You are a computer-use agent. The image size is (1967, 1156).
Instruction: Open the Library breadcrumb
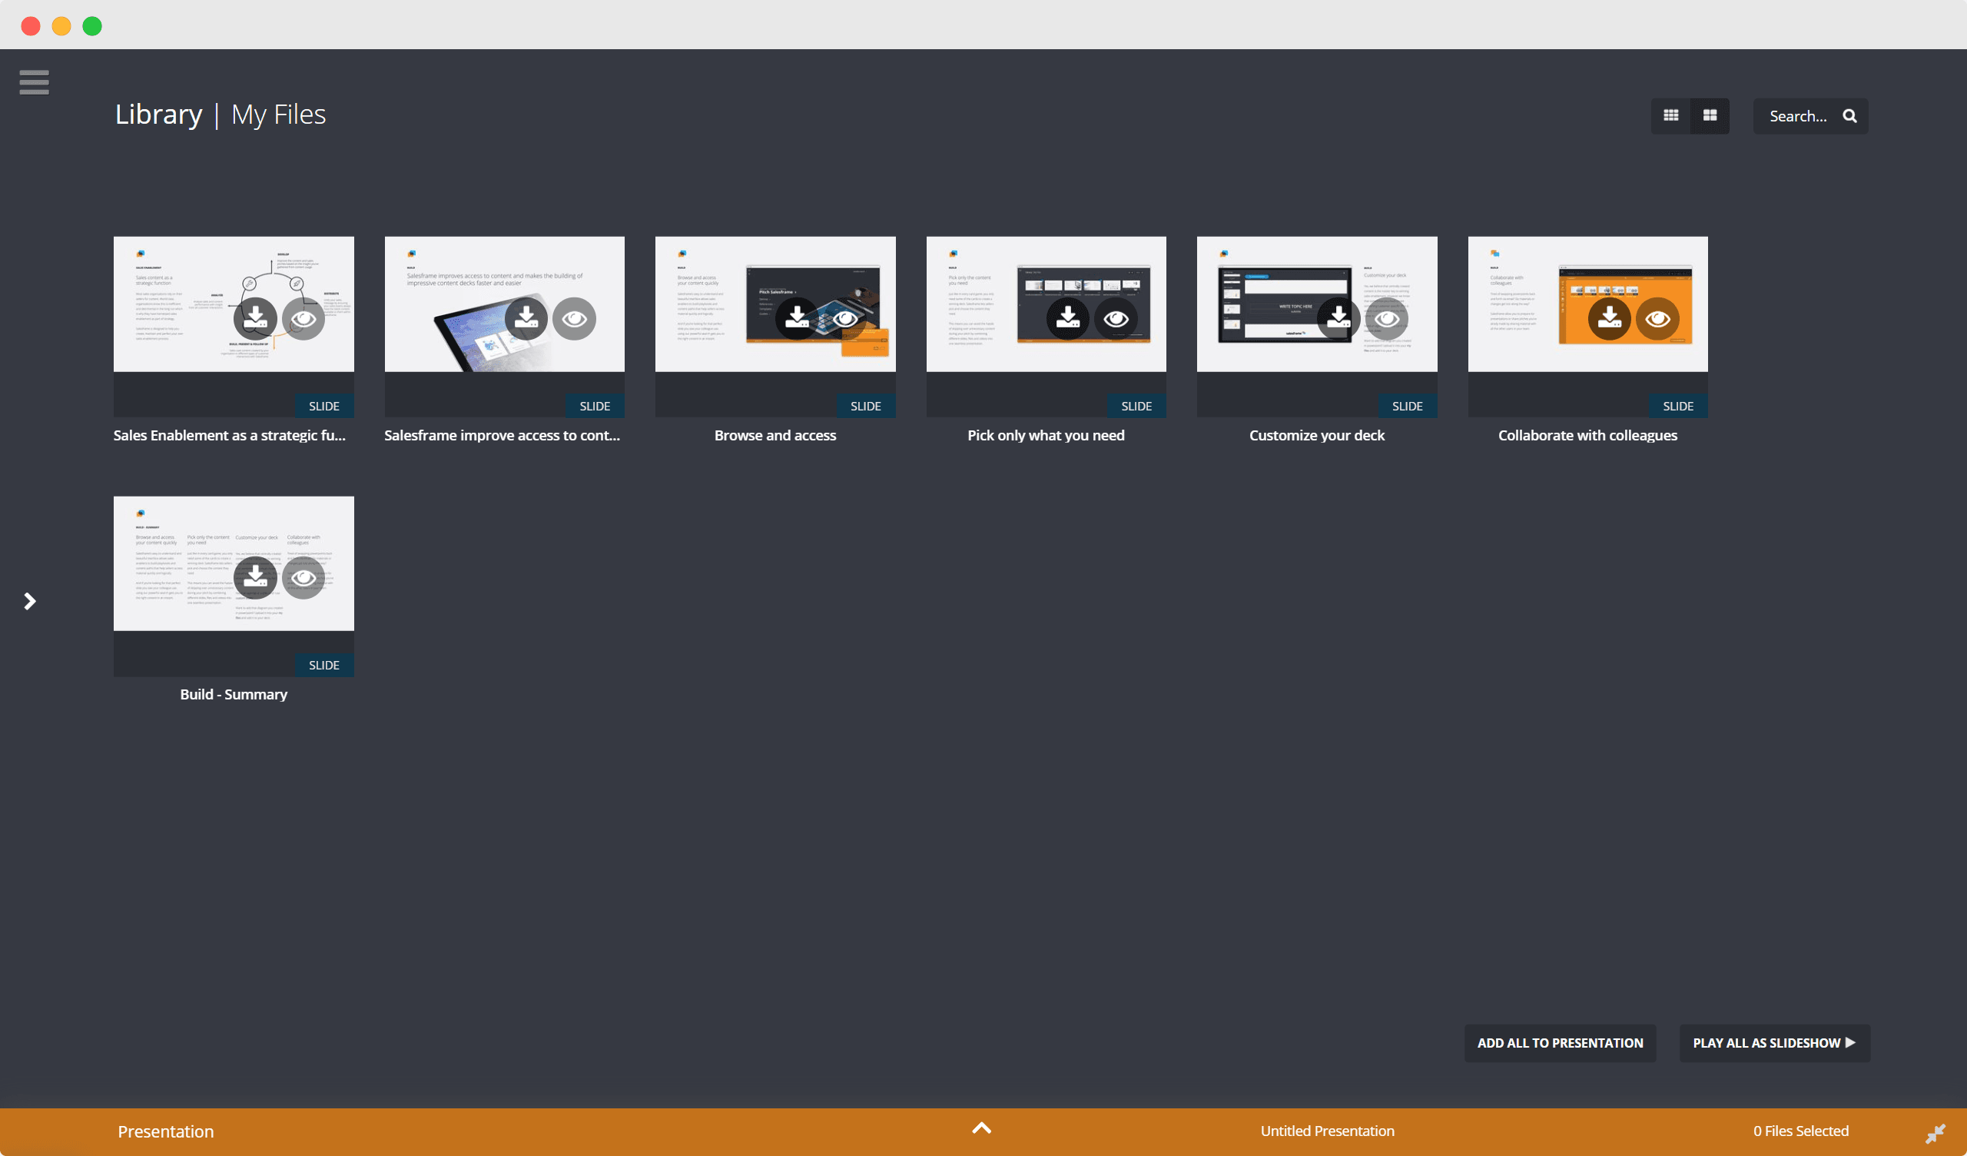[x=158, y=115]
